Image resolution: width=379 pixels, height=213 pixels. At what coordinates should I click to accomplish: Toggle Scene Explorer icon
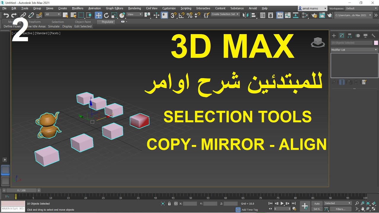(x=263, y=15)
